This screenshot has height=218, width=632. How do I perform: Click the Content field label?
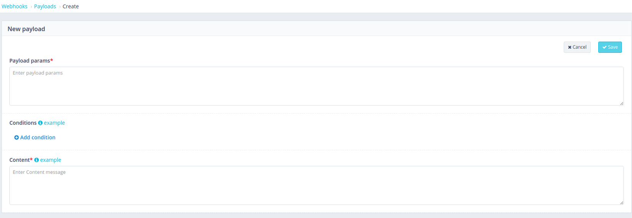(x=20, y=160)
